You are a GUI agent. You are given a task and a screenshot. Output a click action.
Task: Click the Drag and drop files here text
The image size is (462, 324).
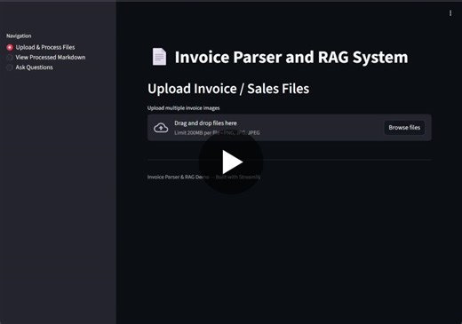click(205, 123)
